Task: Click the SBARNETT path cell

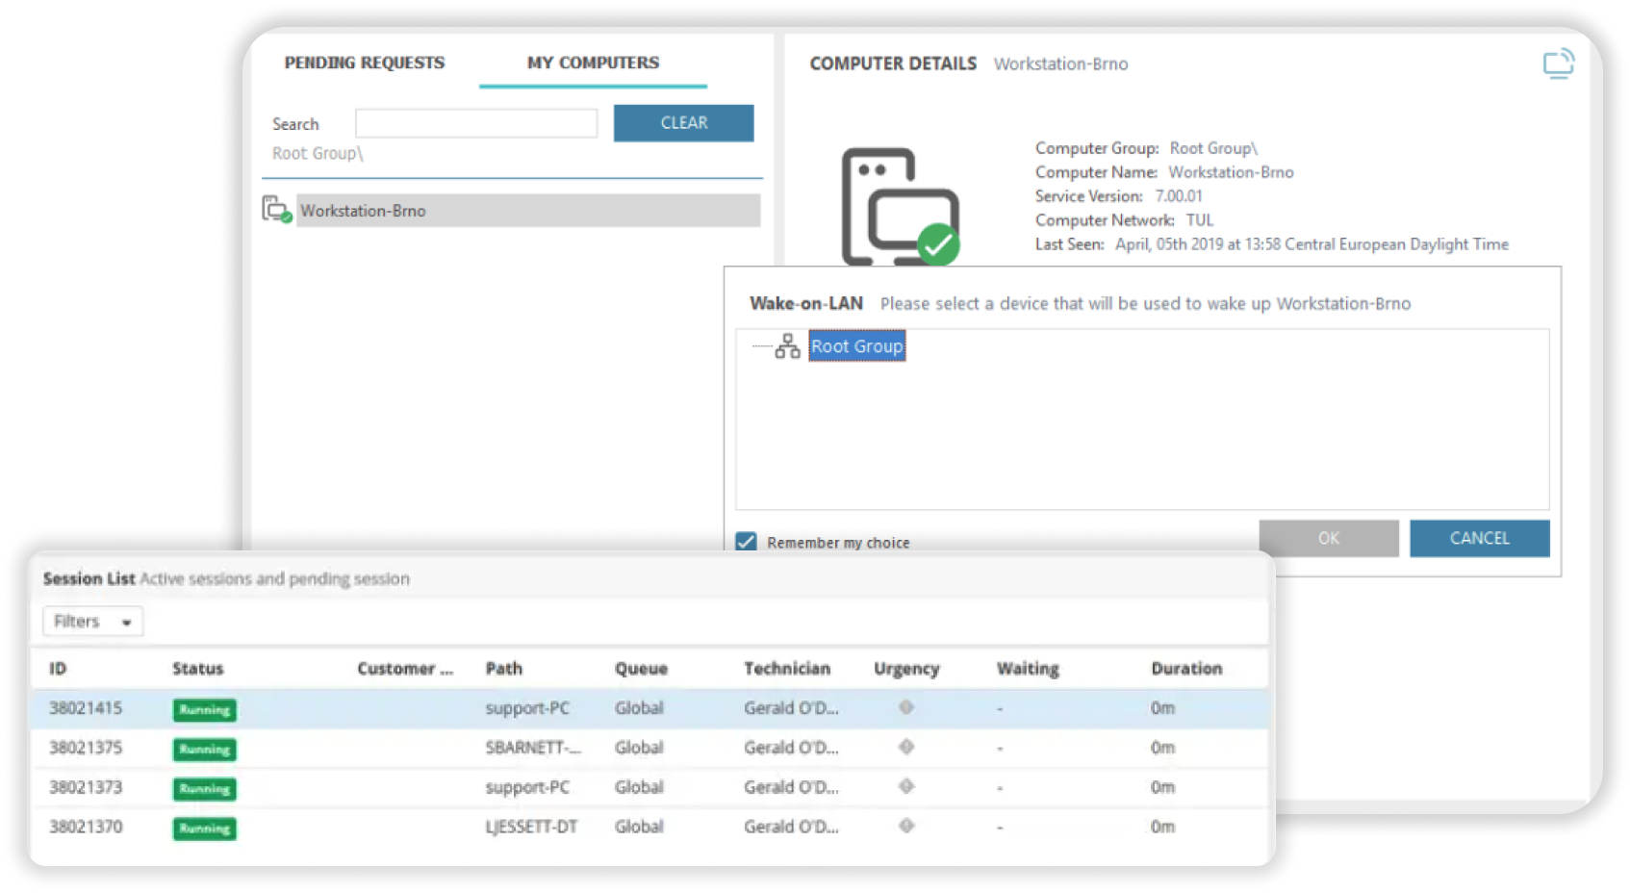Action: [x=533, y=748]
